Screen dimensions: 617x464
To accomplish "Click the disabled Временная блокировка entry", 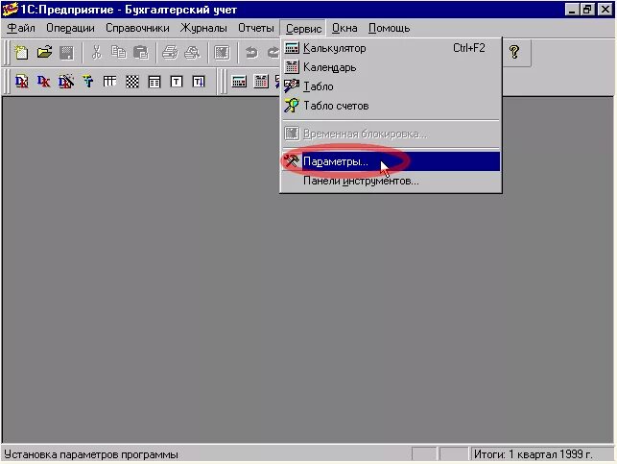I will (391, 134).
